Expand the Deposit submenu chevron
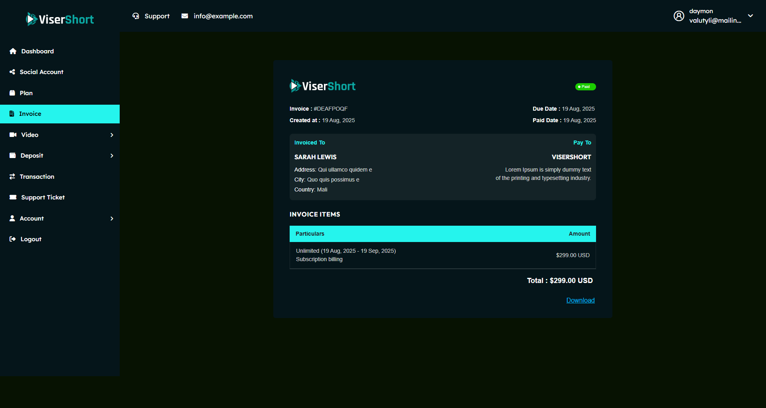The width and height of the screenshot is (766, 408). point(112,156)
